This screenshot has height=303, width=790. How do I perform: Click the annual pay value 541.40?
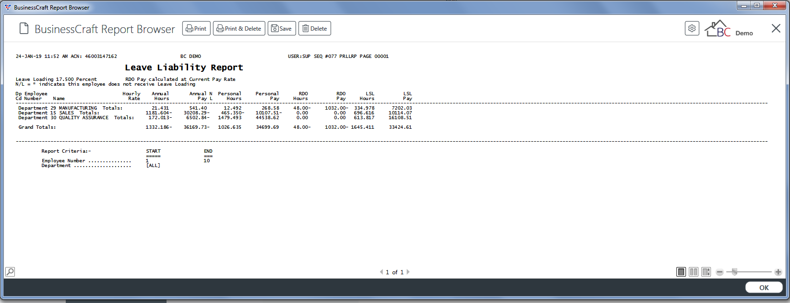[x=198, y=108]
